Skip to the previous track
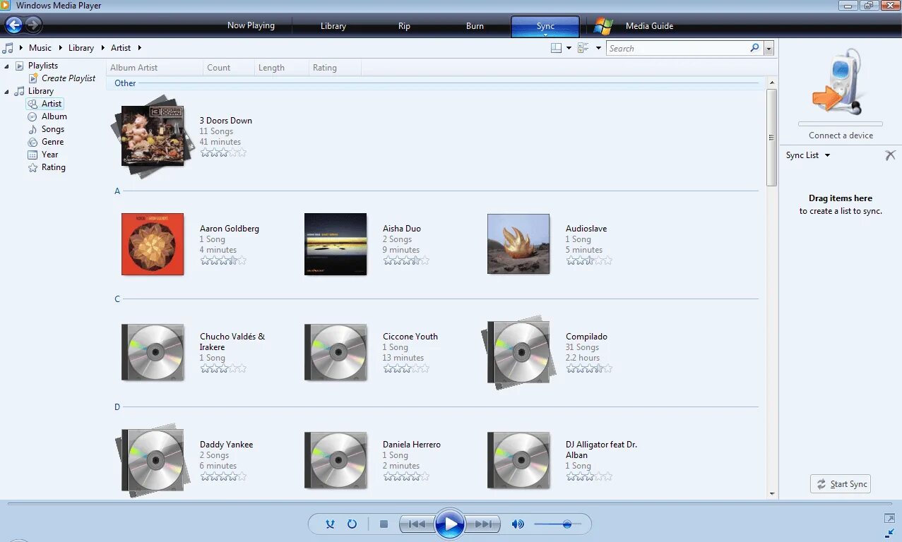Screen dimensions: 902x542 [417, 524]
